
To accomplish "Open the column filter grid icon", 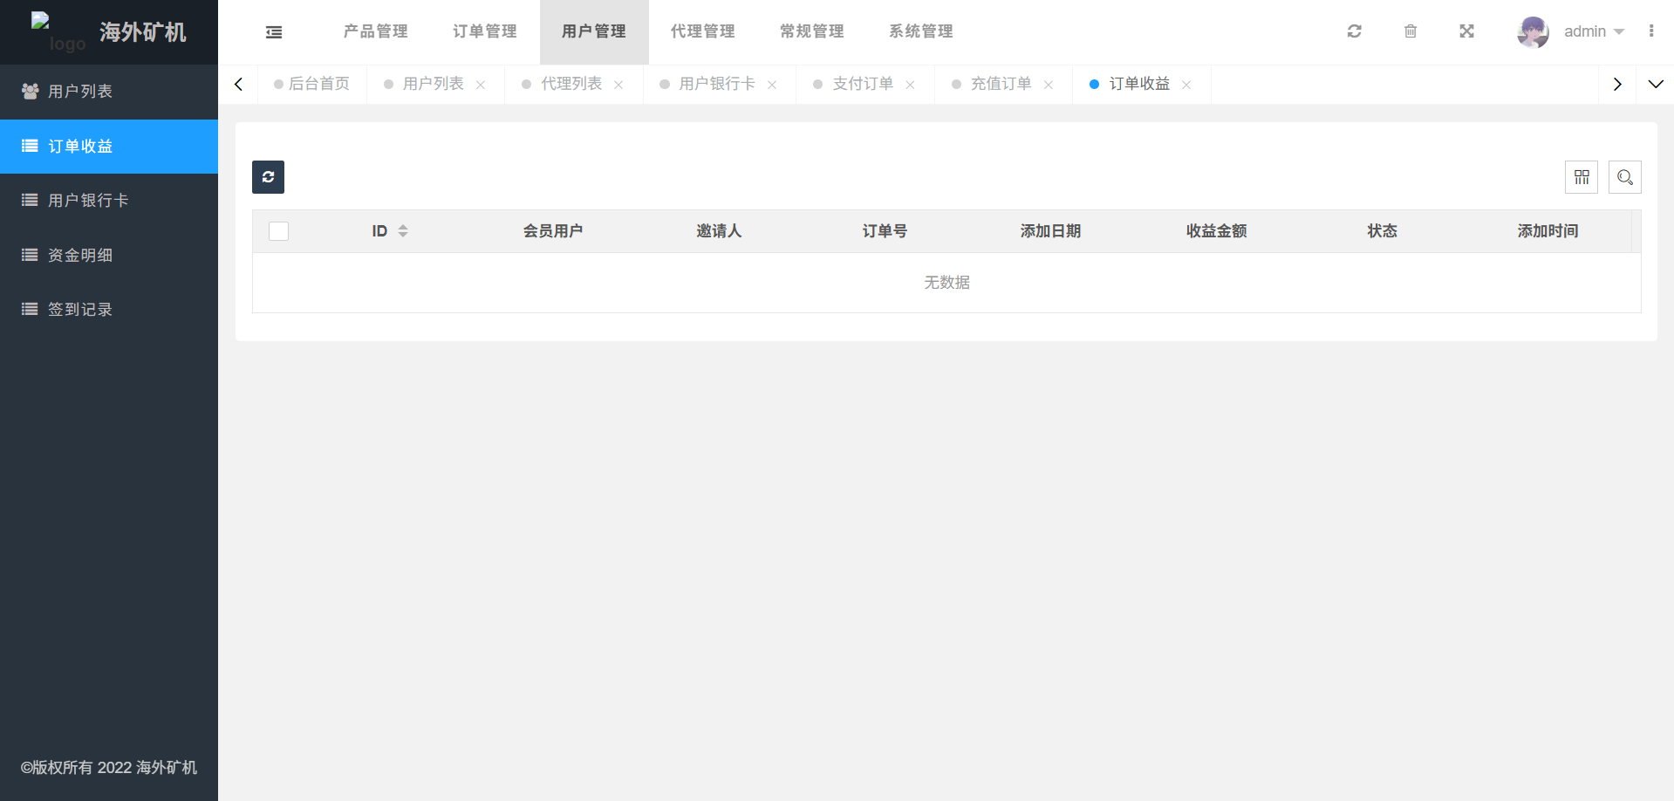I will [1582, 177].
